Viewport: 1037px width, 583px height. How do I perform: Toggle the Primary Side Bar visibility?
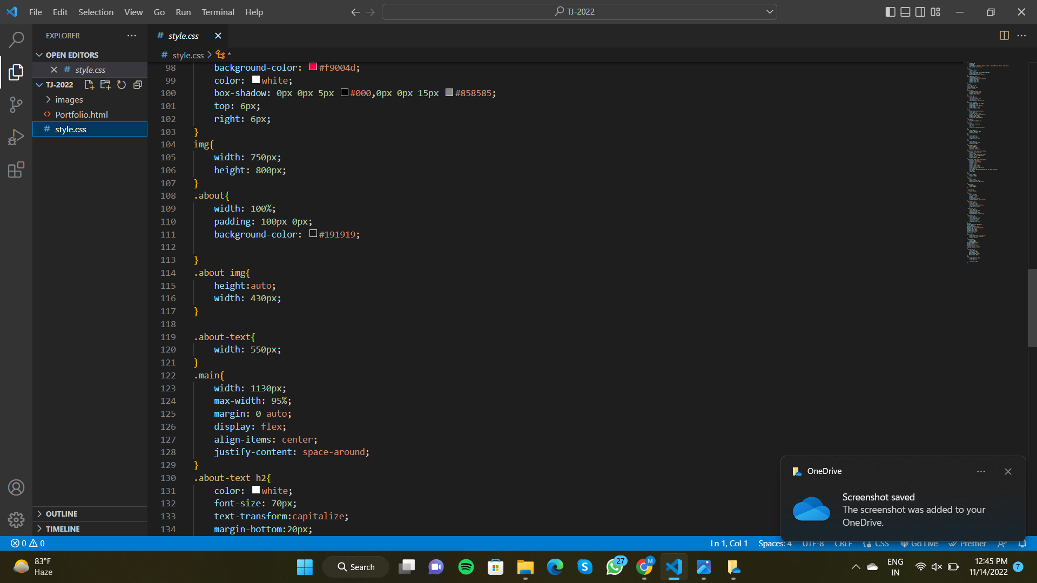[x=891, y=11]
